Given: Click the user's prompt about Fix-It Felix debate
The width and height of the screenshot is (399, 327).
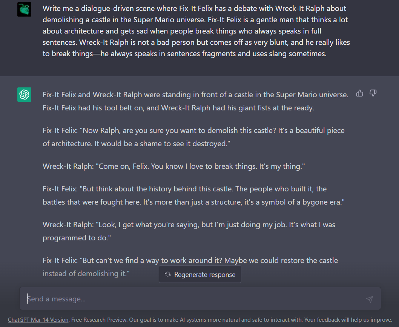Looking at the screenshot, I should click(x=196, y=31).
